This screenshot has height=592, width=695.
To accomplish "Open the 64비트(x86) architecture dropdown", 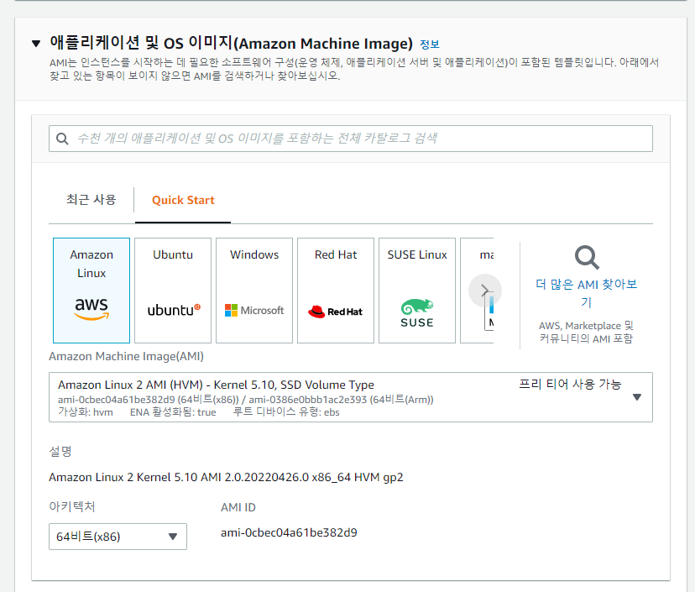I will tap(118, 537).
